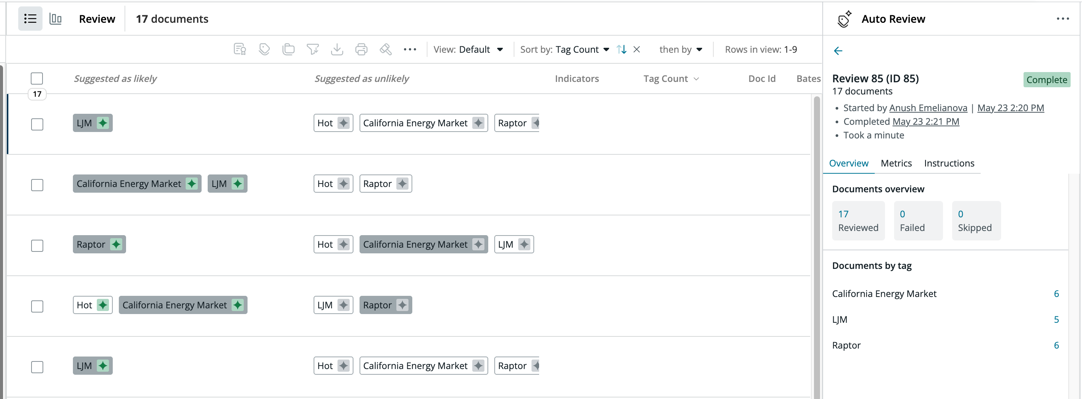Screen dimensions: 1082x399
Task: Expand the Tag Count column header chevron
Action: [696, 79]
